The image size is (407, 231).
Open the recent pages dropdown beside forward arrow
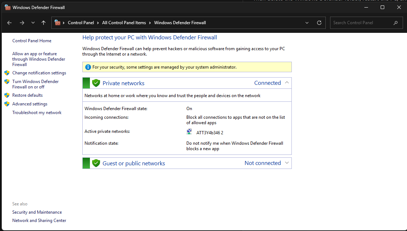tap(33, 22)
